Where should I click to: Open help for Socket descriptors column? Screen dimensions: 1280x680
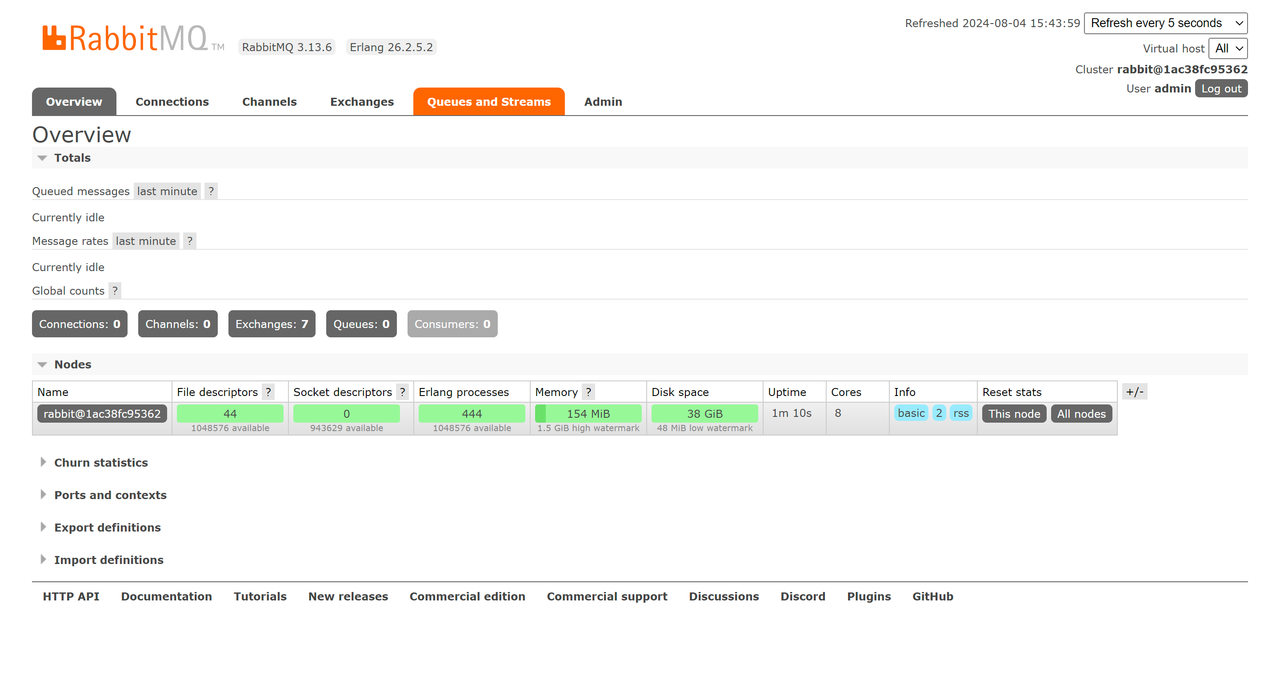pos(403,392)
